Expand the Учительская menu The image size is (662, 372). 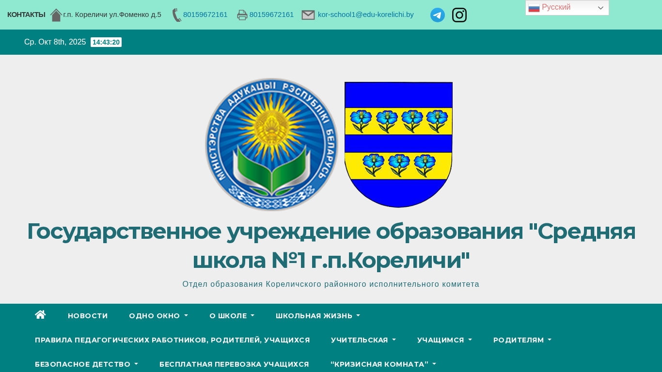click(363, 340)
